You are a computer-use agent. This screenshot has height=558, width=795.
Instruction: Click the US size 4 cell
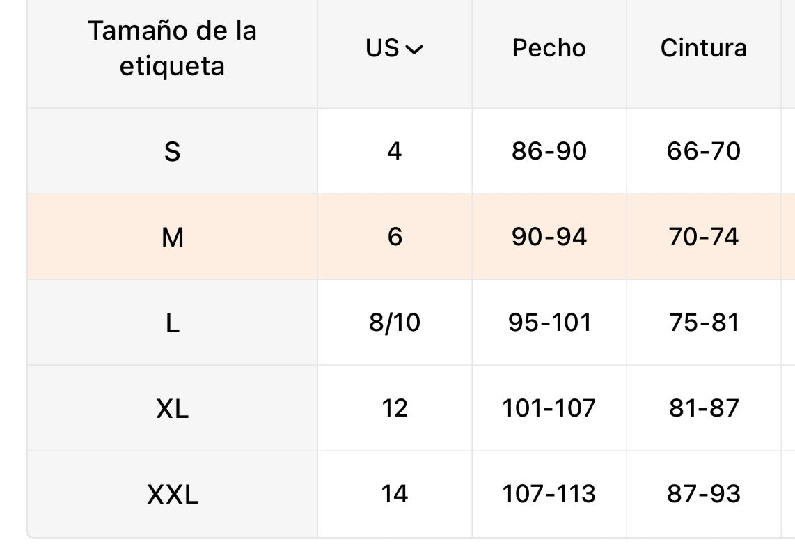[x=395, y=151]
